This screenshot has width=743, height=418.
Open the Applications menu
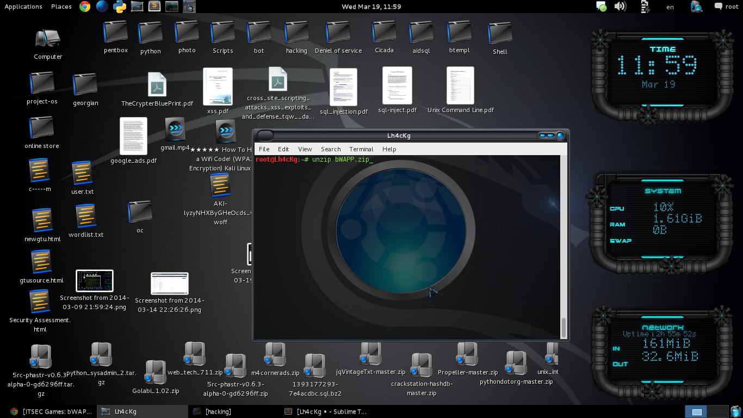(x=23, y=7)
